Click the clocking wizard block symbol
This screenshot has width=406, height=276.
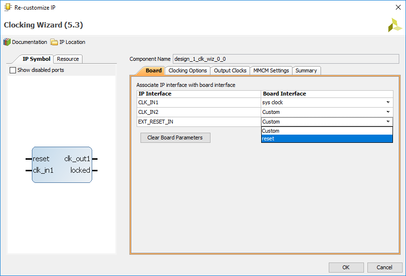pos(62,165)
